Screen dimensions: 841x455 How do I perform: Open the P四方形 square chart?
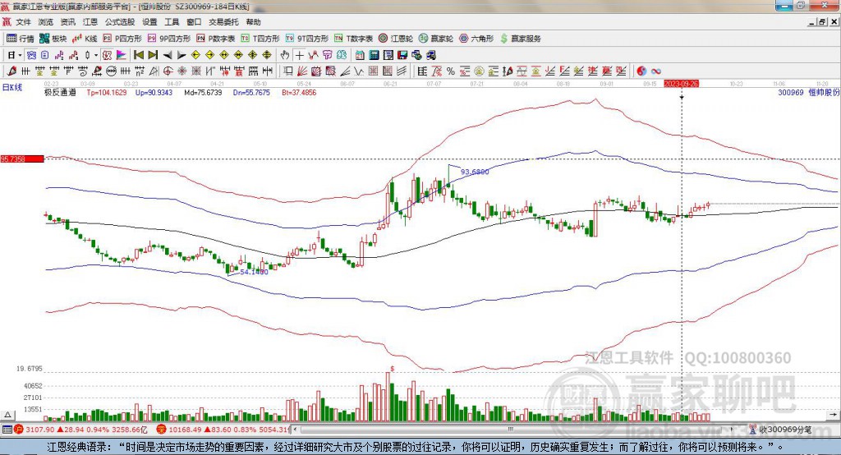[x=122, y=39]
